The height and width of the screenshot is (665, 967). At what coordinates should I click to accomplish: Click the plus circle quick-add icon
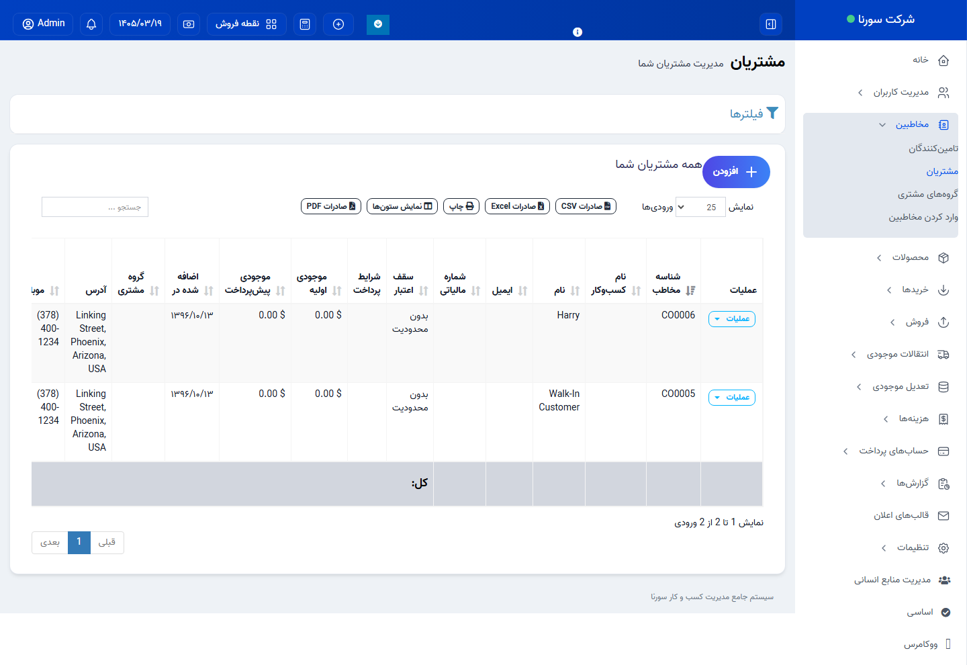pyautogui.click(x=338, y=24)
